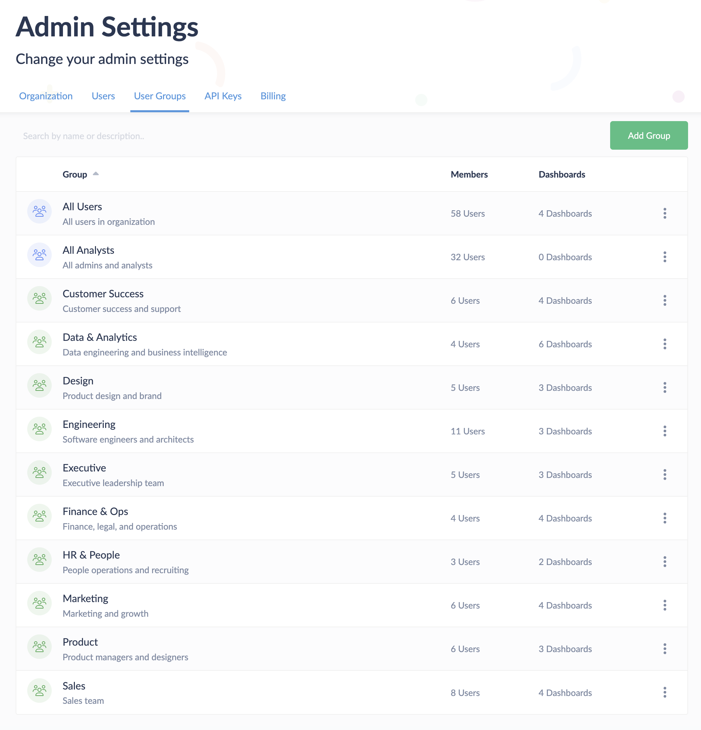Click the Customer Success group icon

[39, 298]
